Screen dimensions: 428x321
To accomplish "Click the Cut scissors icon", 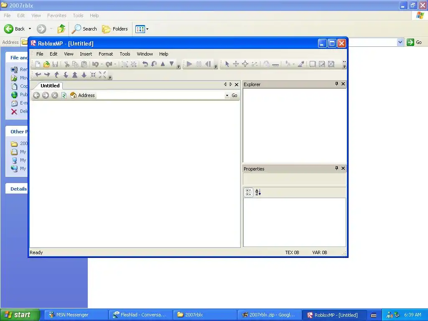I will click(66, 64).
